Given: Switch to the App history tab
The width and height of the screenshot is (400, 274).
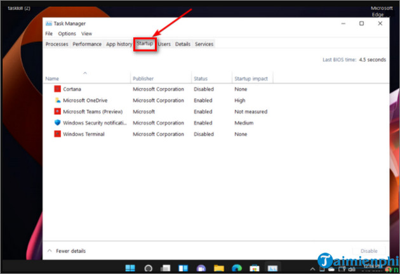Looking at the screenshot, I should coord(119,44).
